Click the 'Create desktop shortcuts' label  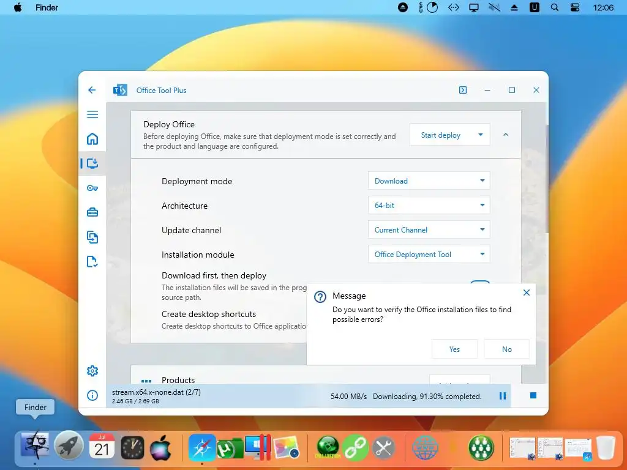pos(209,314)
